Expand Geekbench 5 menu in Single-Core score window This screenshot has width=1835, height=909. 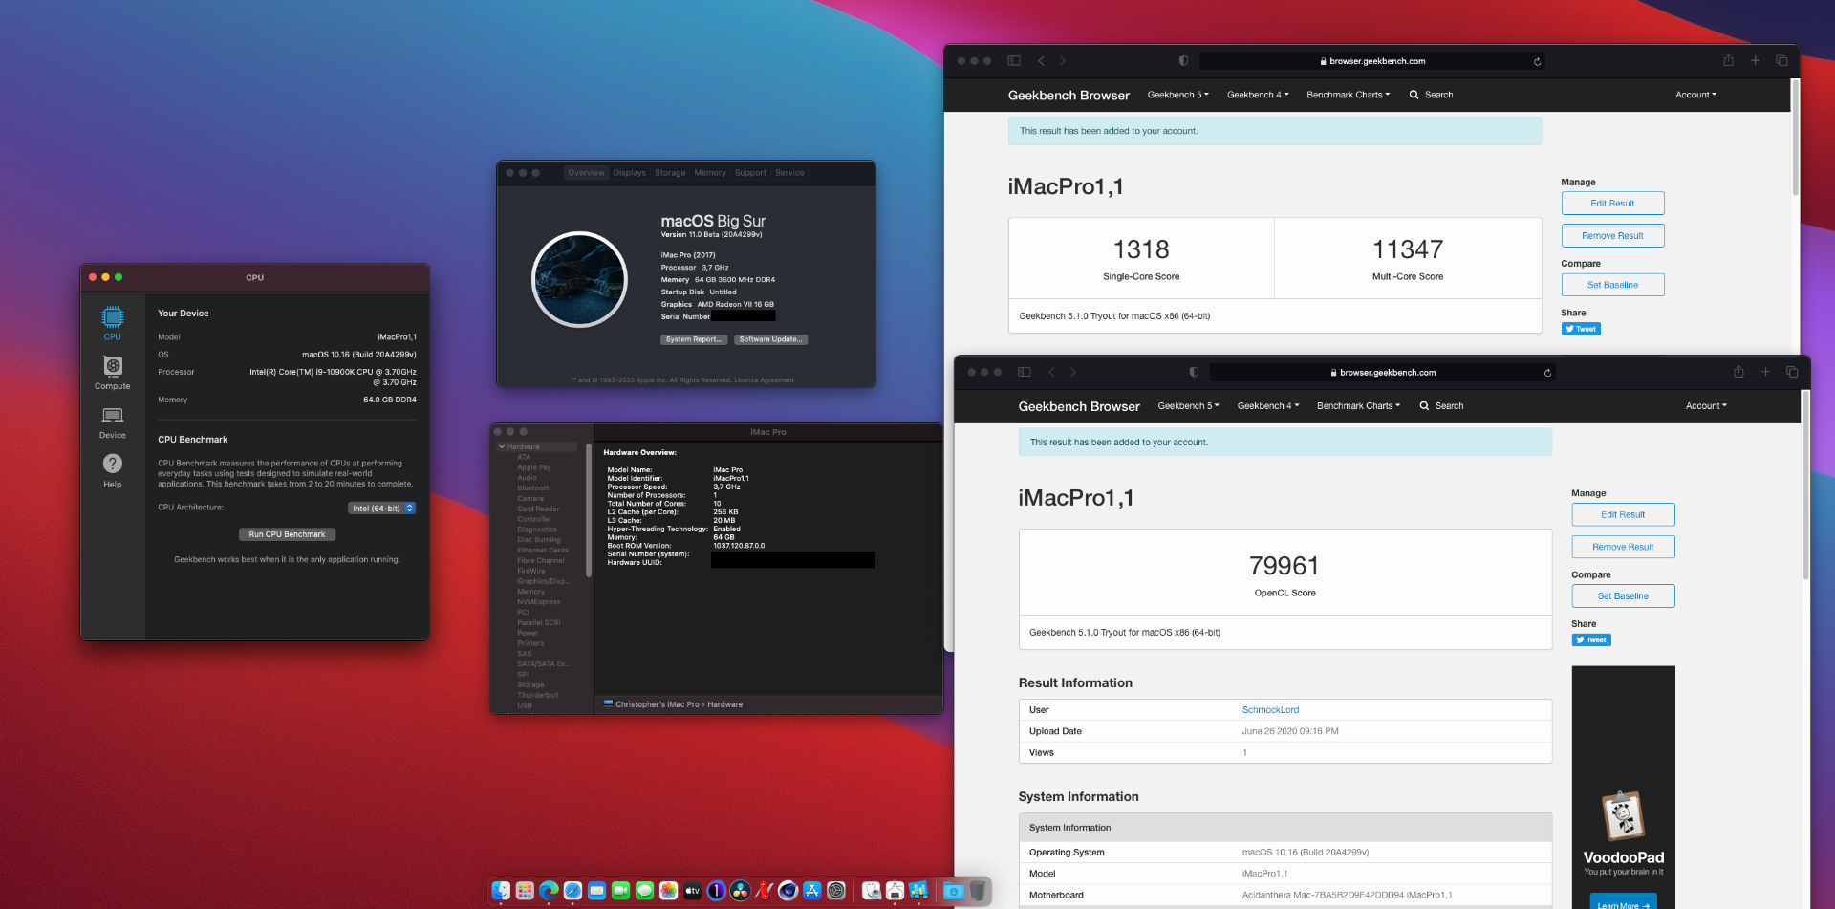pyautogui.click(x=1177, y=95)
